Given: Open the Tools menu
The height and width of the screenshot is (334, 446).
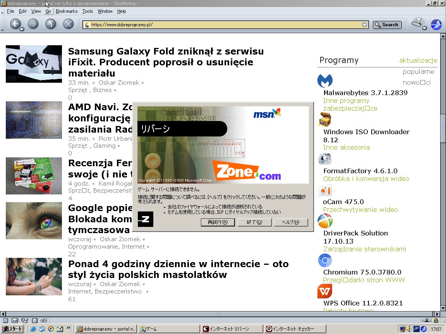Looking at the screenshot, I should [x=87, y=11].
